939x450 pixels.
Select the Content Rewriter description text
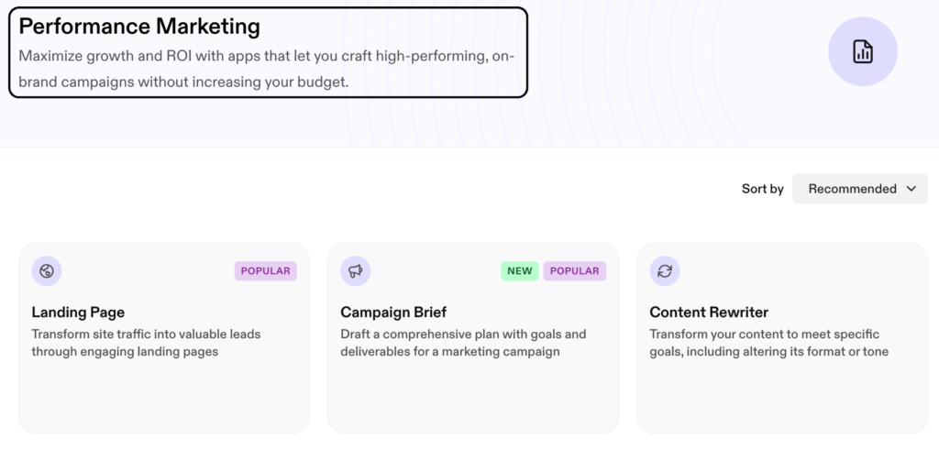coord(769,343)
